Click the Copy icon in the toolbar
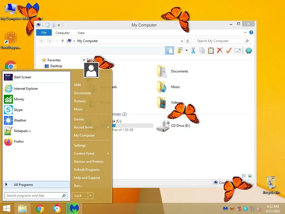The image size is (285, 214). tap(202, 50)
